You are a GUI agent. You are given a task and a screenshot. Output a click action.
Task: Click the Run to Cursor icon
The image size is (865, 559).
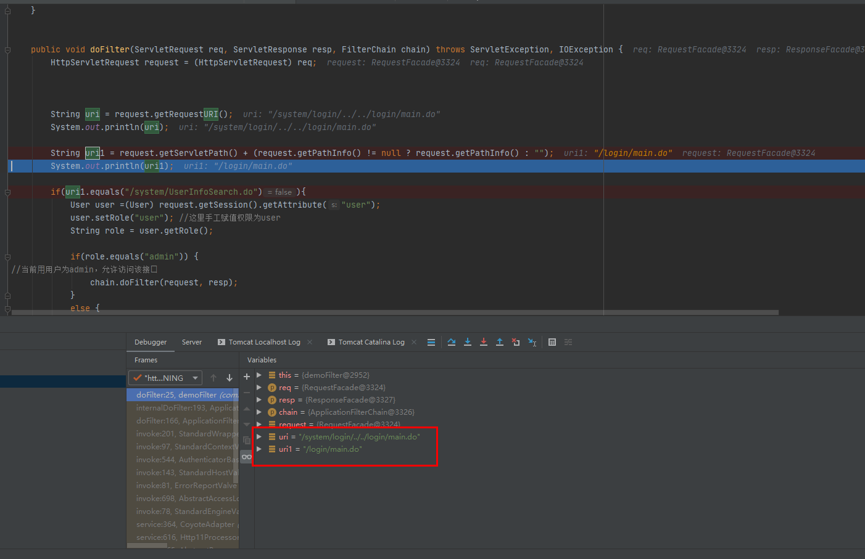tap(532, 342)
